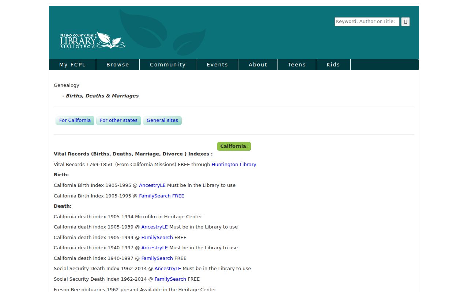Open FamilySearch for Social Security Death Index
Screen dimensions: 468x292
pos(170,279)
